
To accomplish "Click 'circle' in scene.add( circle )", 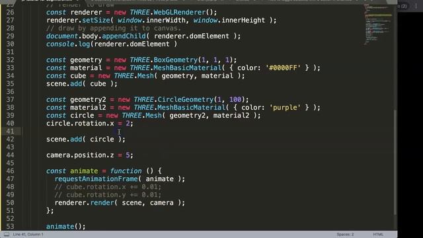I will (102, 139).
